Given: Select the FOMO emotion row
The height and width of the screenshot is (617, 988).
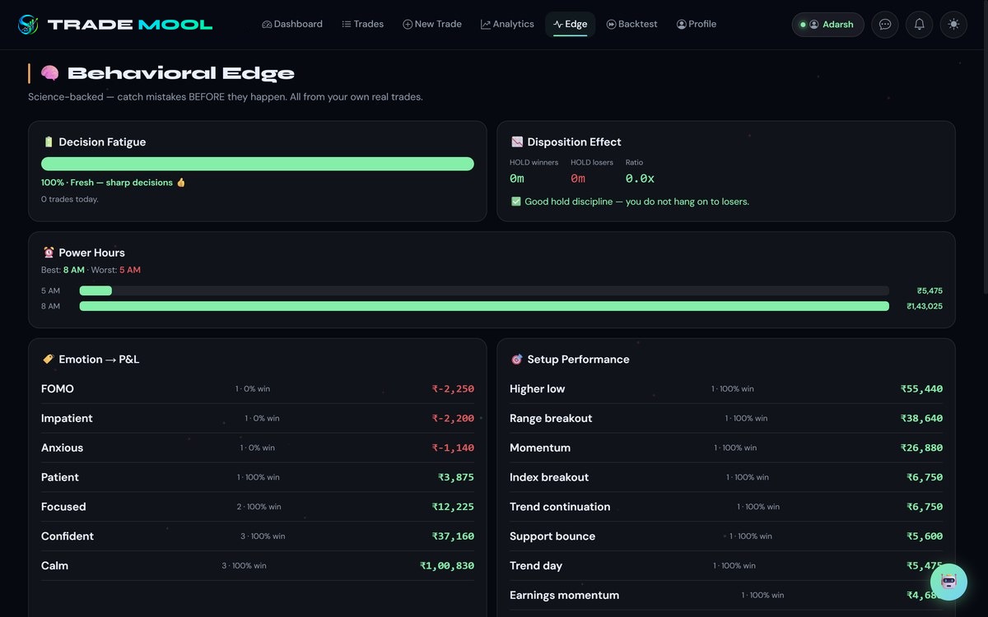Looking at the screenshot, I should (258, 389).
